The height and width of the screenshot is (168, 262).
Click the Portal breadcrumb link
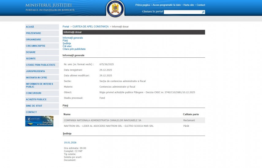[66, 27]
